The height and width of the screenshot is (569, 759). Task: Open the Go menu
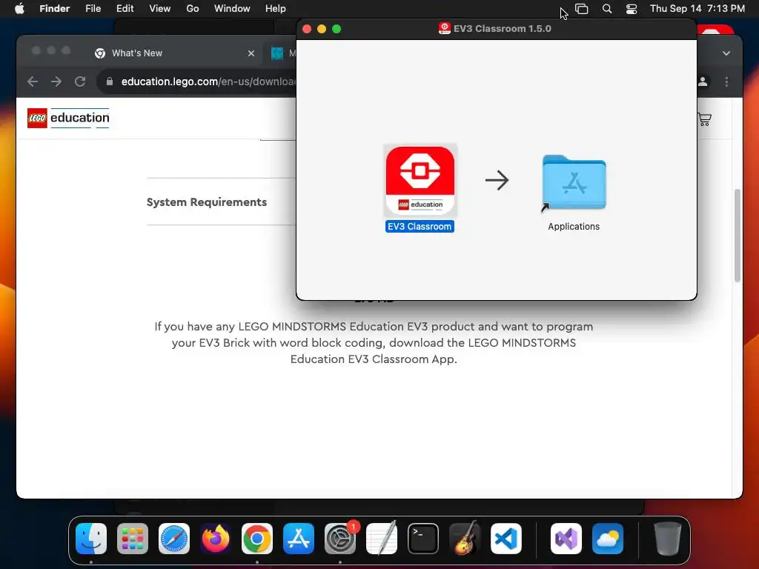[193, 9]
